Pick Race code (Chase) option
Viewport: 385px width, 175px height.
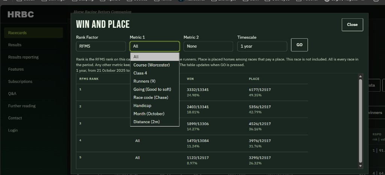pyautogui.click(x=155, y=97)
